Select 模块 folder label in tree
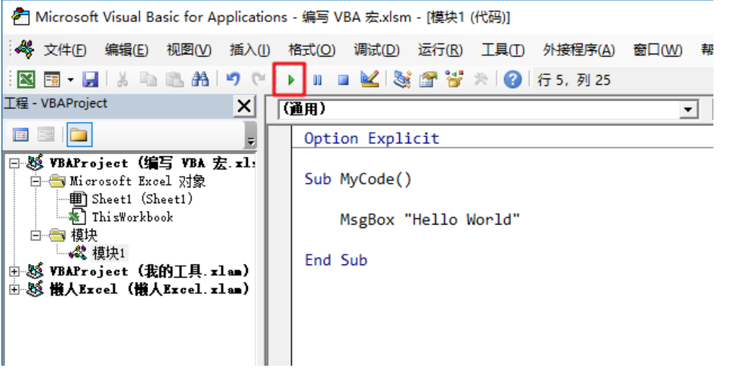The image size is (732, 374). click(x=84, y=236)
